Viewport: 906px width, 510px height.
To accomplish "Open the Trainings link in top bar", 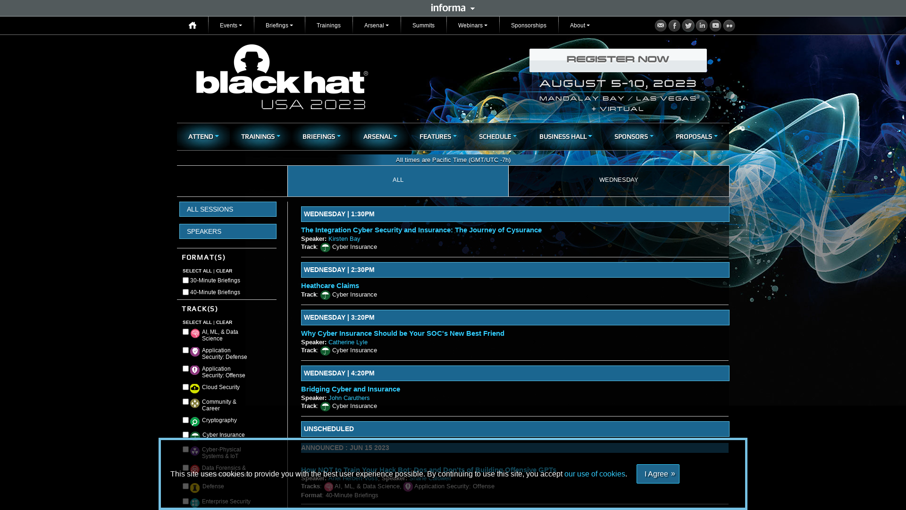I will (328, 25).
